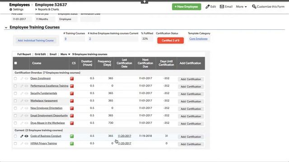Click the pencil edit icon for Security Fundamentals
289x162 pixels.
22,93
